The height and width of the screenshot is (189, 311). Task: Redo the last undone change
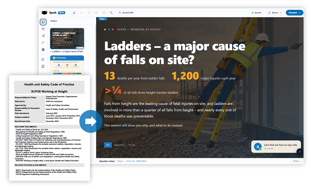pyautogui.click(x=89, y=13)
